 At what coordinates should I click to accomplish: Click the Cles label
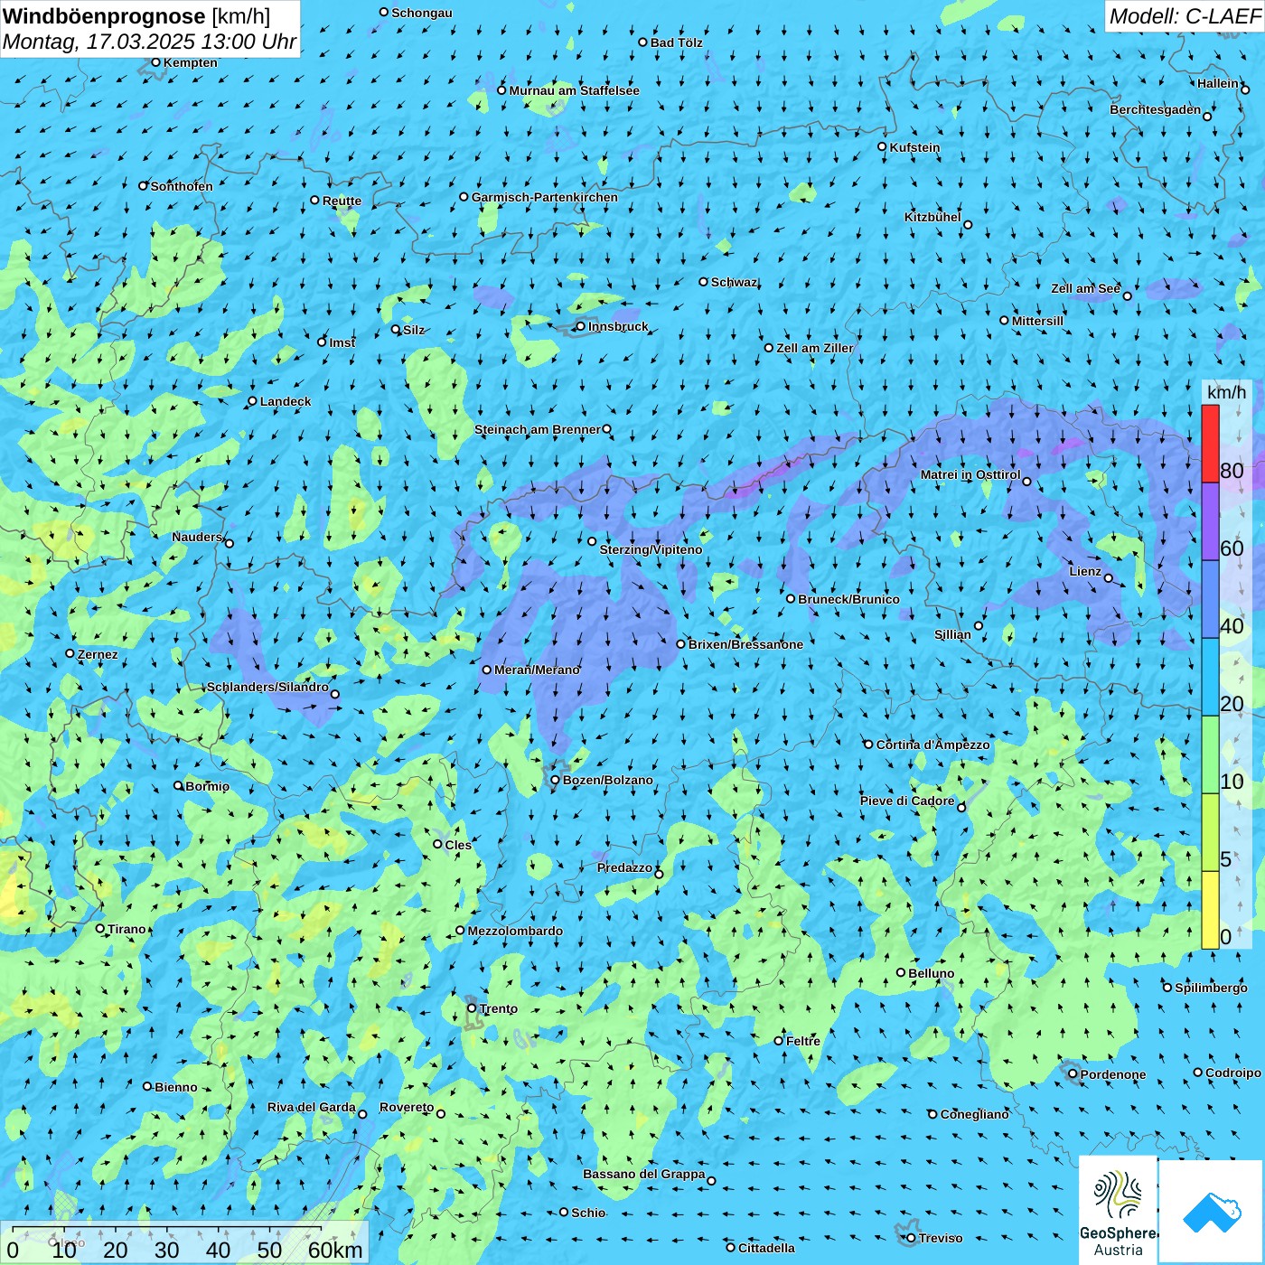pos(458,845)
